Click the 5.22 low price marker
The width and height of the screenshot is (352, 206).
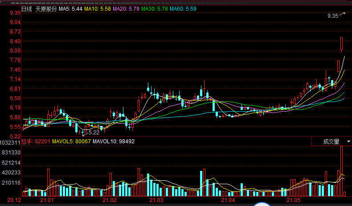click(94, 133)
